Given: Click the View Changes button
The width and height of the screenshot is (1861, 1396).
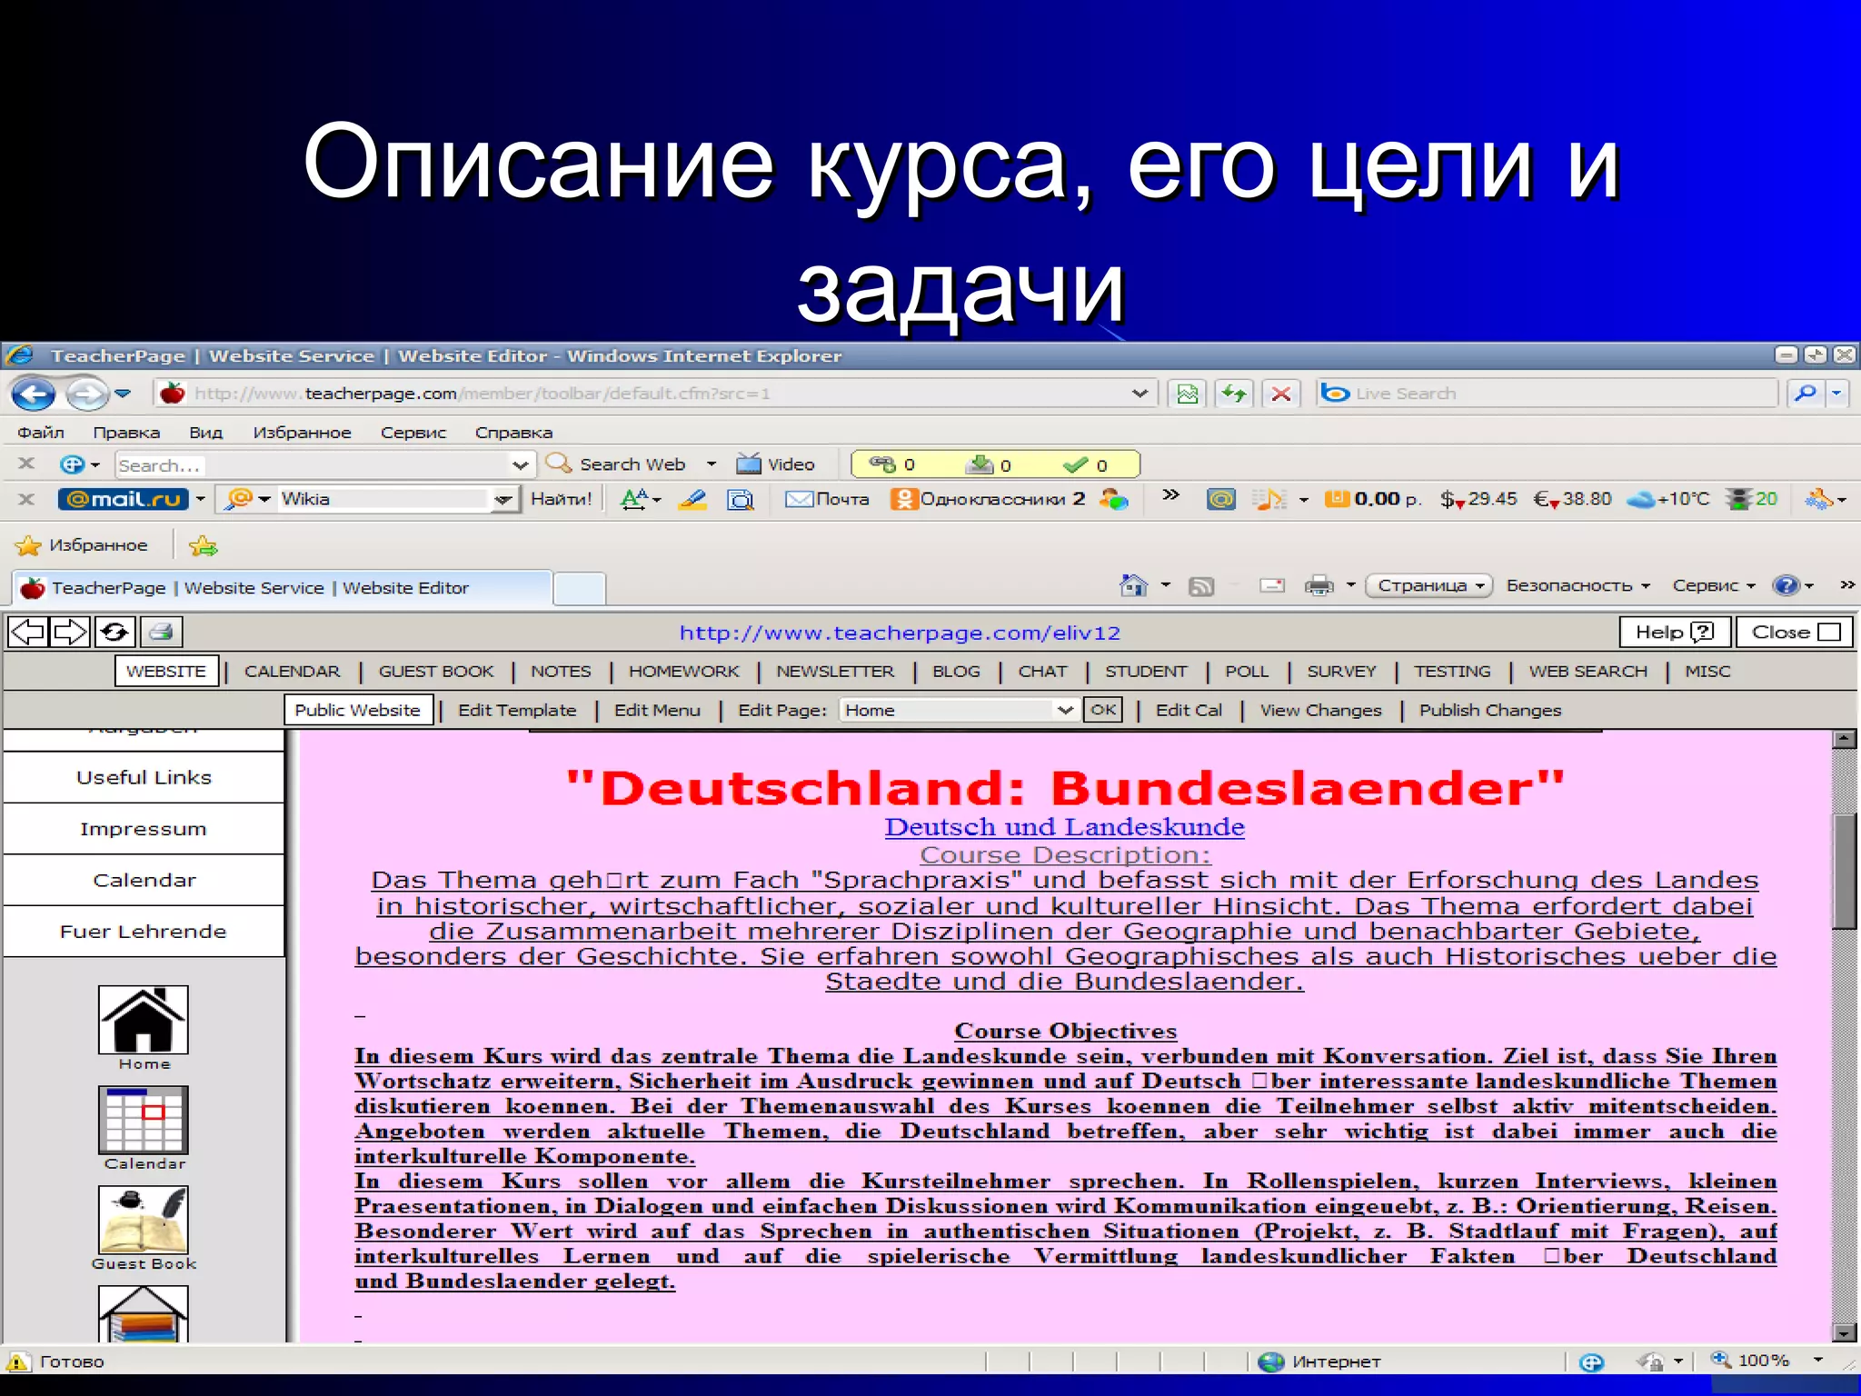Looking at the screenshot, I should (1320, 710).
